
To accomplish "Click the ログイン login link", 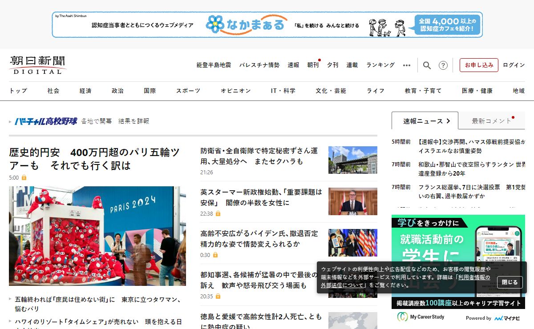I will [x=514, y=65].
